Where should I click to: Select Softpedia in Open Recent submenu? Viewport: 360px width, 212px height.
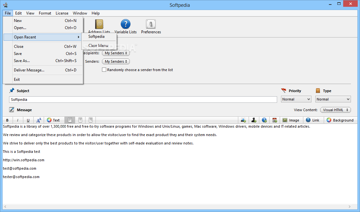(x=99, y=37)
